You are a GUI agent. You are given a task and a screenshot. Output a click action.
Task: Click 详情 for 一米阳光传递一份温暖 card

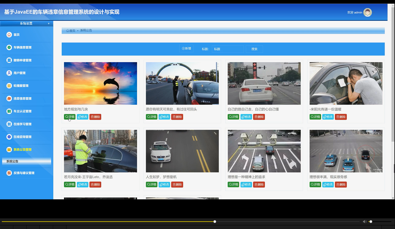point(315,117)
